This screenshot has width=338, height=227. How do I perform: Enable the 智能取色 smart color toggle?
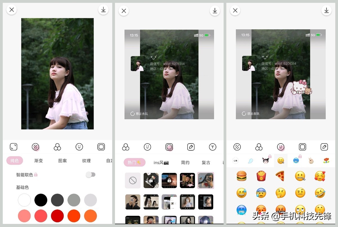click(90, 175)
